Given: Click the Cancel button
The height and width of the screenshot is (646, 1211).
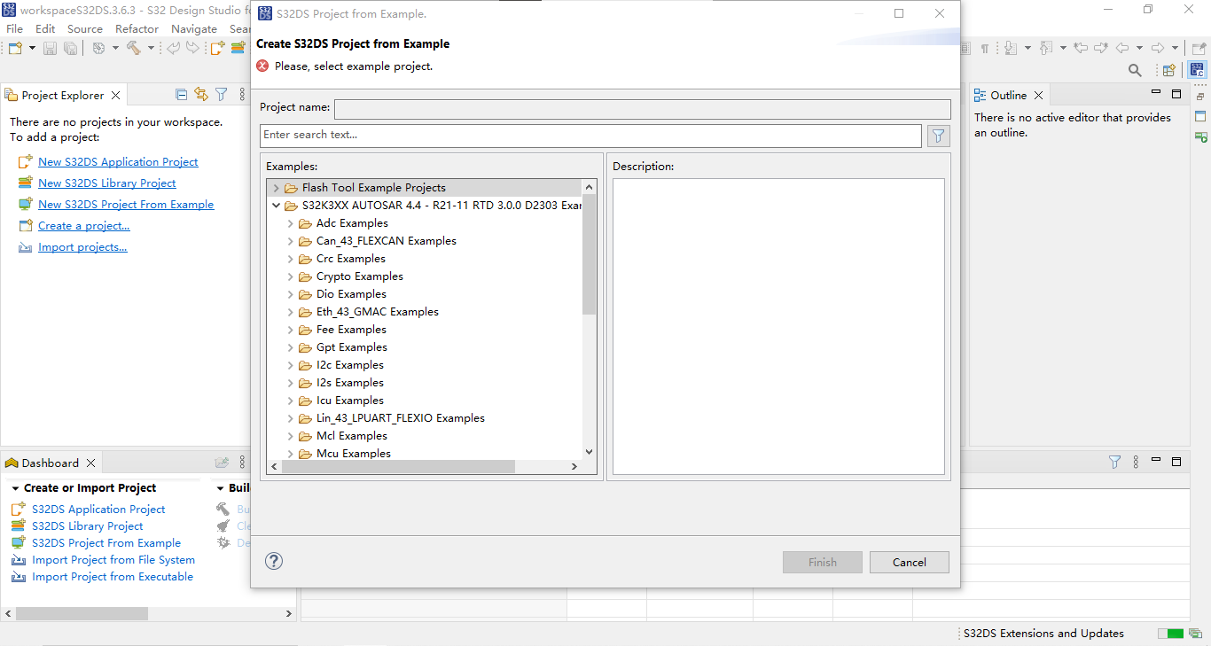Looking at the screenshot, I should click(910, 562).
